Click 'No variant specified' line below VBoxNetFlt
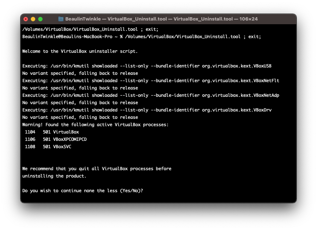 80,88
